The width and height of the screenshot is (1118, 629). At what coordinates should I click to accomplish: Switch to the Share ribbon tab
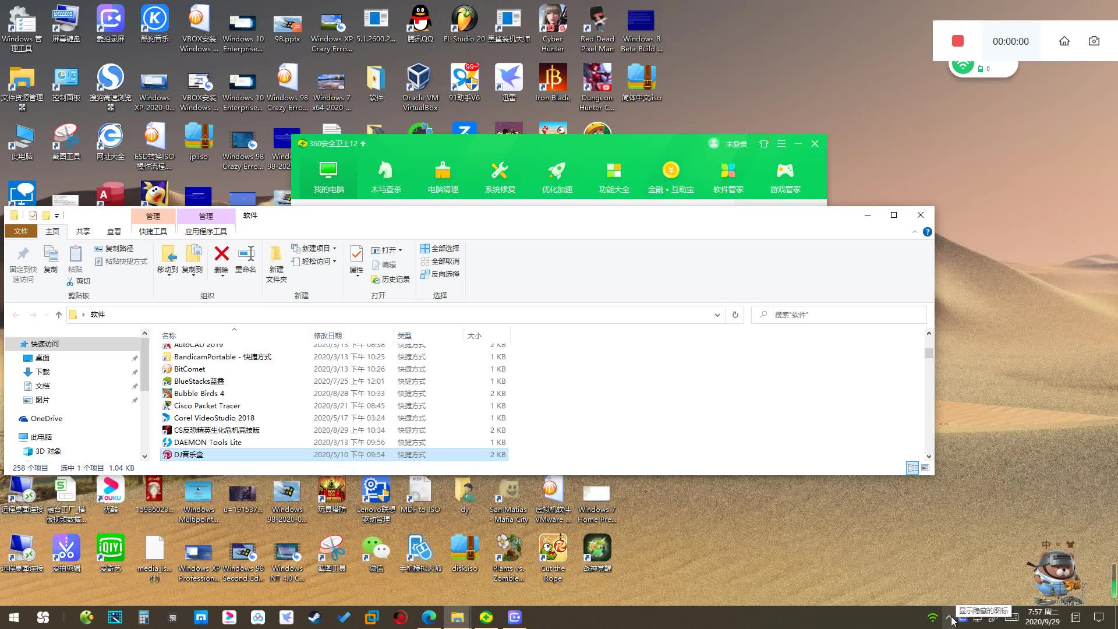(83, 231)
